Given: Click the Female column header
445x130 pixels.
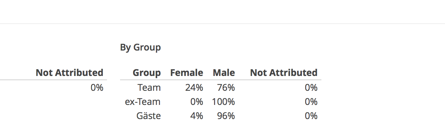Looking at the screenshot, I should (186, 73).
